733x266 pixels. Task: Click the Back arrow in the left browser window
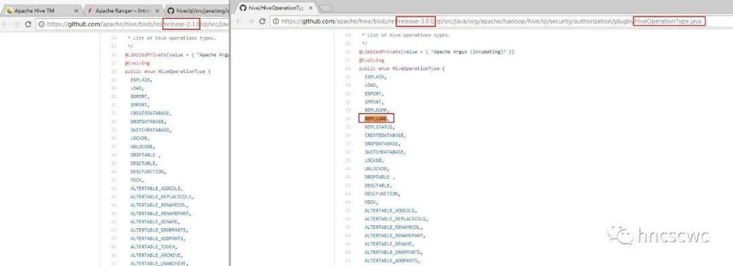pos(5,24)
